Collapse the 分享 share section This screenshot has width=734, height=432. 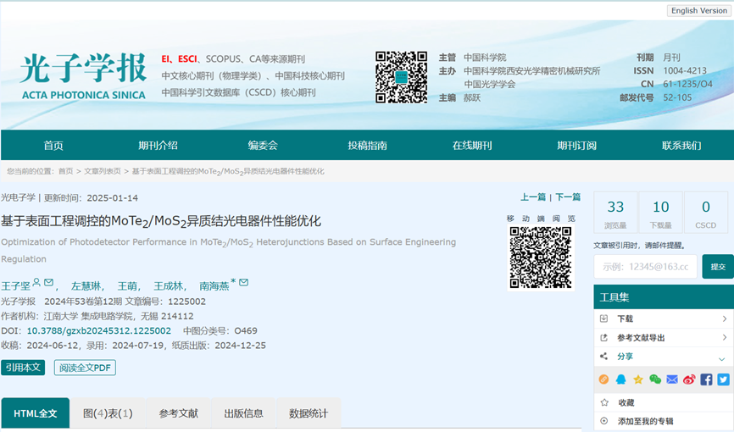pos(721,357)
